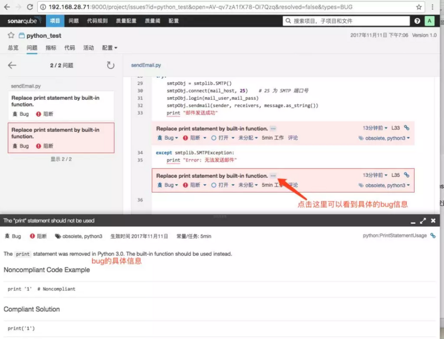Viewport: 444px width, 339px height.
Task: Open the help question mark icon
Action: 417,21
